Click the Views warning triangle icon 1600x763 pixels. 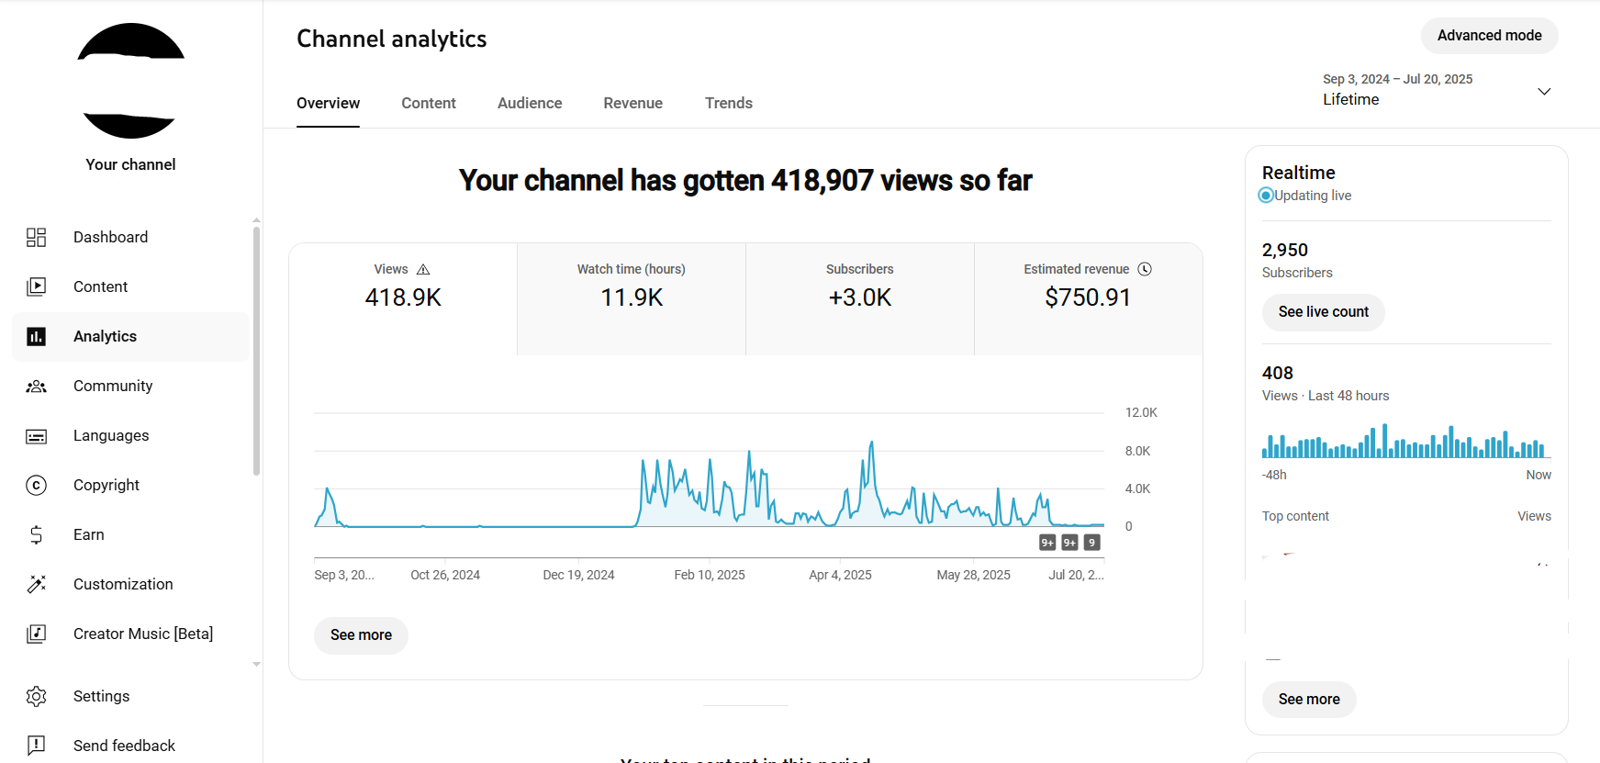click(423, 270)
